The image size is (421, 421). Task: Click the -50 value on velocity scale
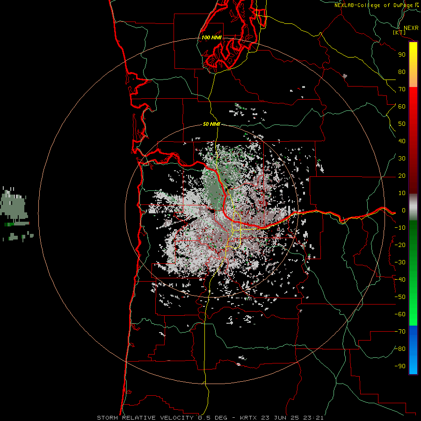400,297
